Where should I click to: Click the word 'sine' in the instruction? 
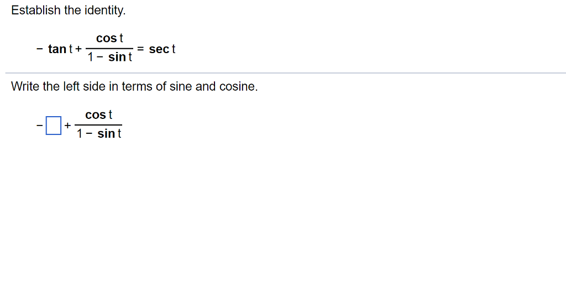click(181, 87)
